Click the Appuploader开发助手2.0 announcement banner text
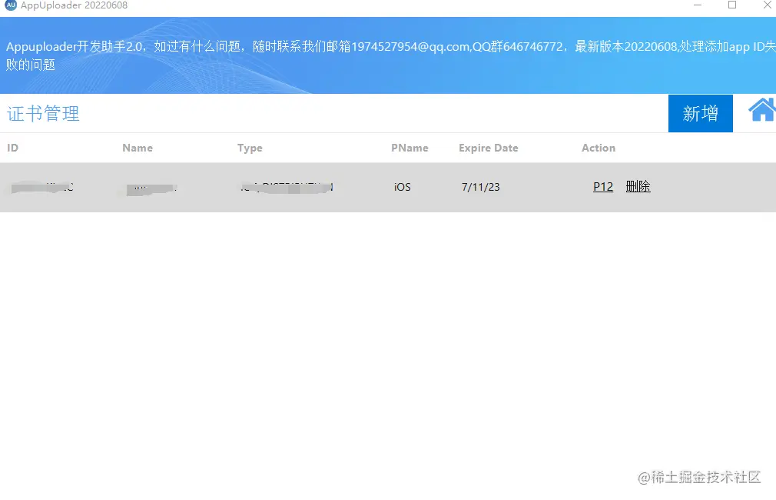 (x=391, y=55)
